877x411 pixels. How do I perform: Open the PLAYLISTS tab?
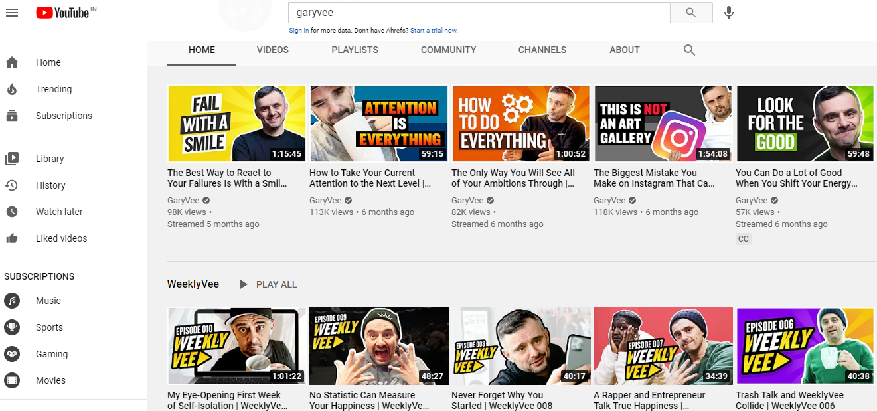pos(355,50)
